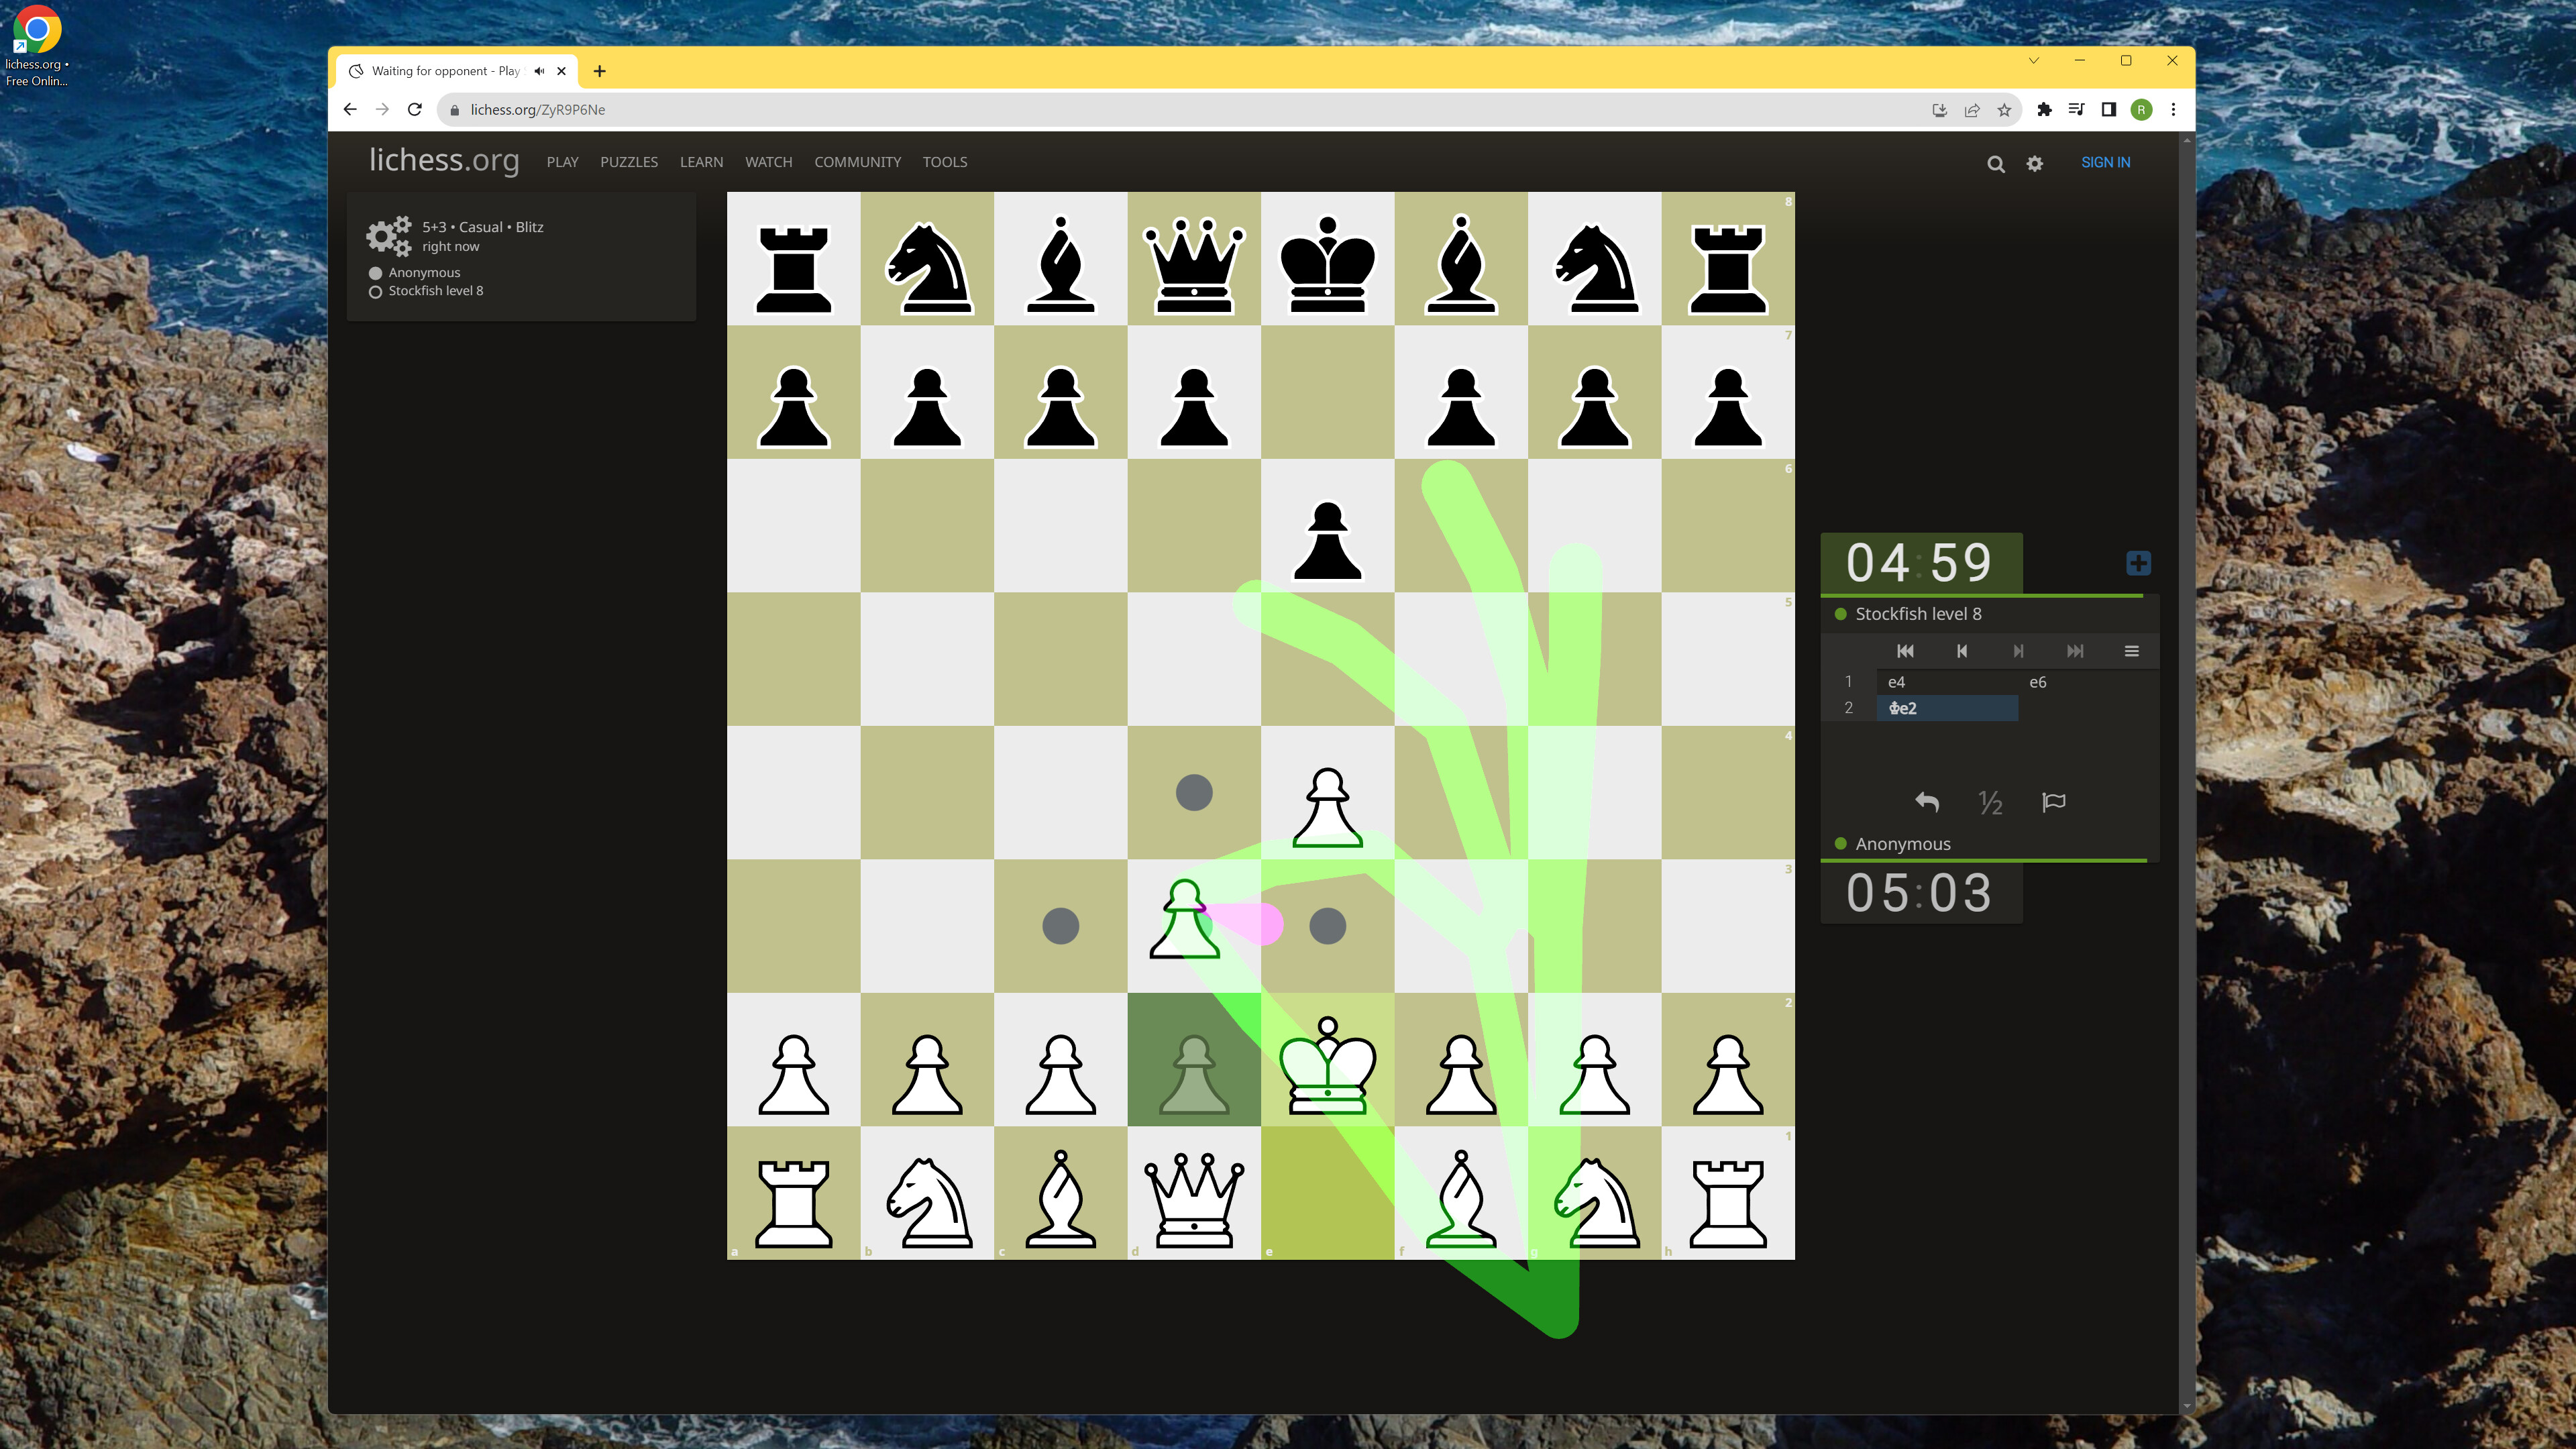
Task: Open Chrome's three-dot menu
Action: coord(2172,110)
